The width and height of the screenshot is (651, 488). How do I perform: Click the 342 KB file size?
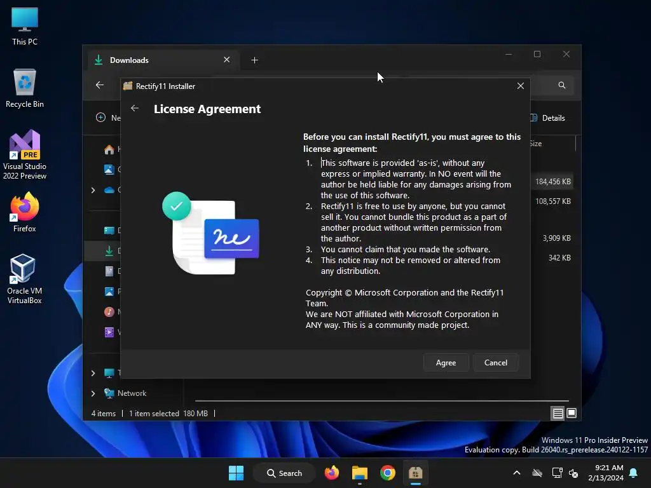click(559, 258)
